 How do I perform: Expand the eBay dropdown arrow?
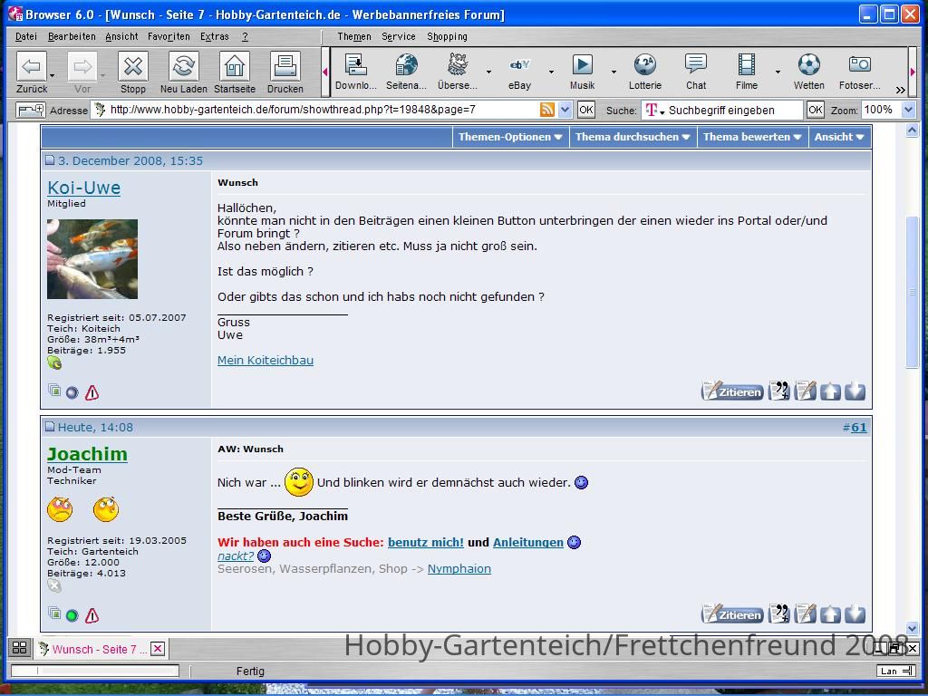point(551,72)
